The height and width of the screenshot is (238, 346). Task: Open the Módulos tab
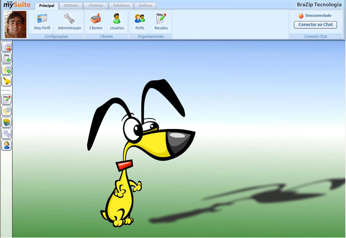pyautogui.click(x=71, y=6)
